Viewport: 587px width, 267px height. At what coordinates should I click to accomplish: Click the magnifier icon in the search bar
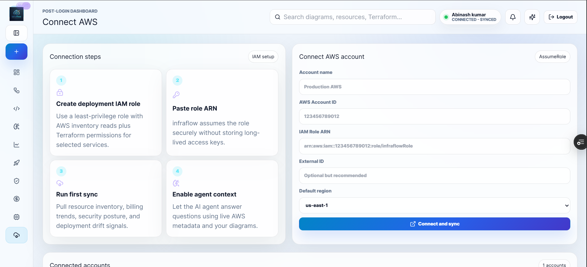[277, 17]
